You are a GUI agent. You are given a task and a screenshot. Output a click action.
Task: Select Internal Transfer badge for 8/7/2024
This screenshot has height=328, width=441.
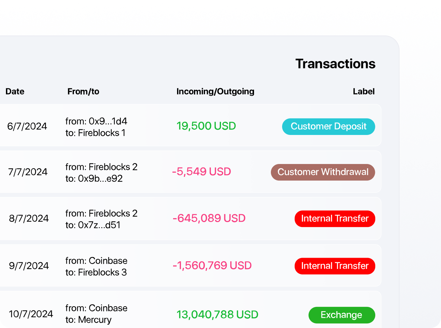point(335,219)
